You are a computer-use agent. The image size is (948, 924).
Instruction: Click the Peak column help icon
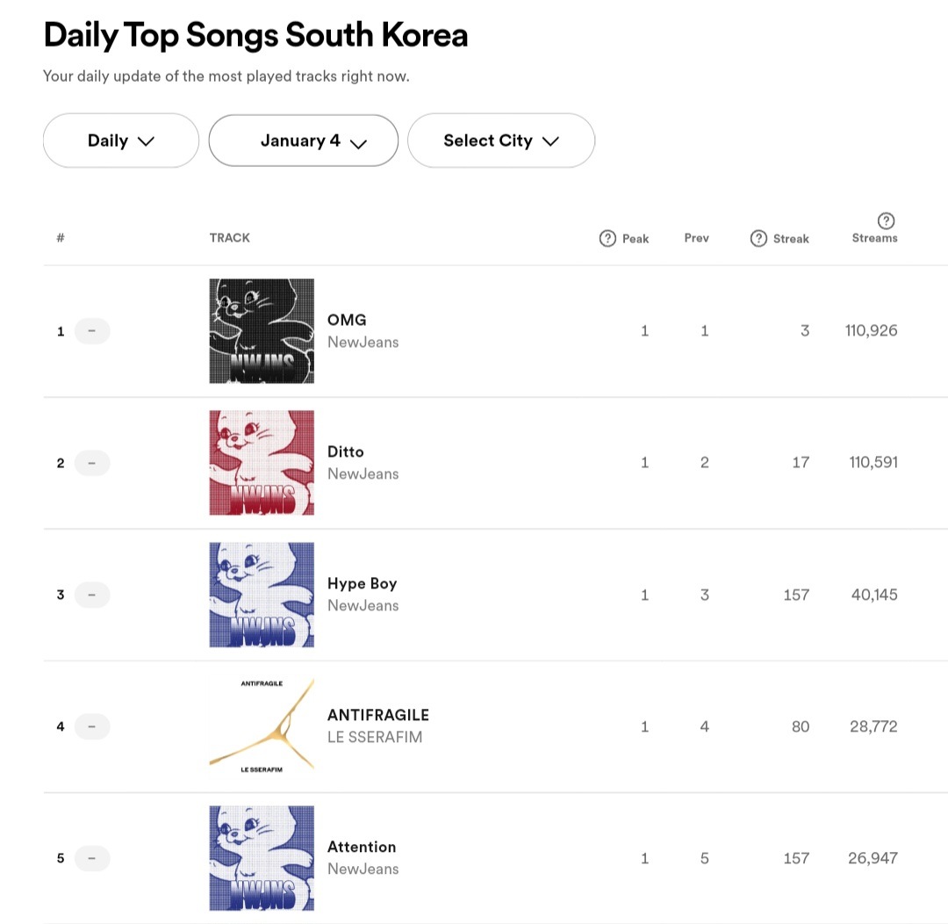pyautogui.click(x=607, y=238)
